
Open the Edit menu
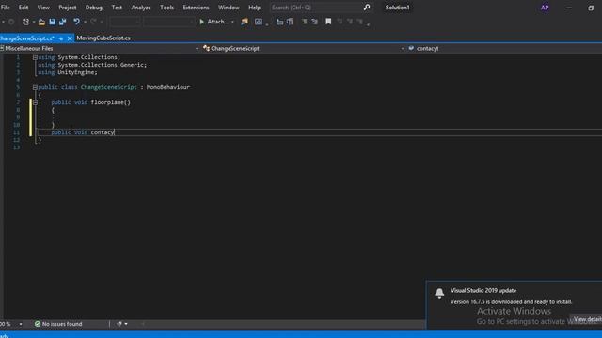(24, 8)
